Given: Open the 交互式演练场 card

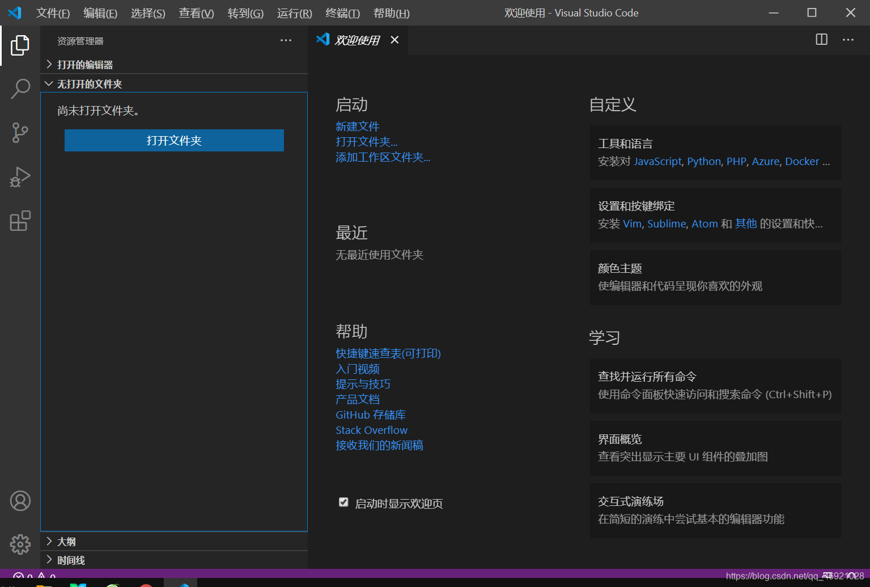Looking at the screenshot, I should tap(715, 510).
